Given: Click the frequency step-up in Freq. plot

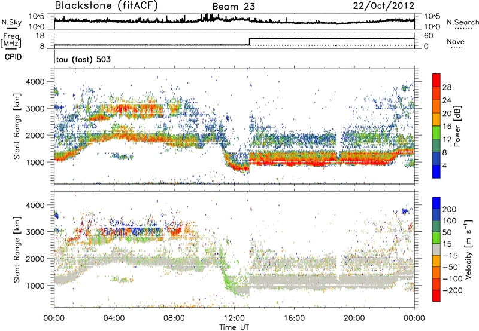Looking at the screenshot, I should 250,42.
